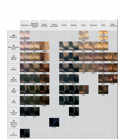Select the 8.34 gold-copper swatch
This screenshot has height=139, width=118.
(113, 57)
